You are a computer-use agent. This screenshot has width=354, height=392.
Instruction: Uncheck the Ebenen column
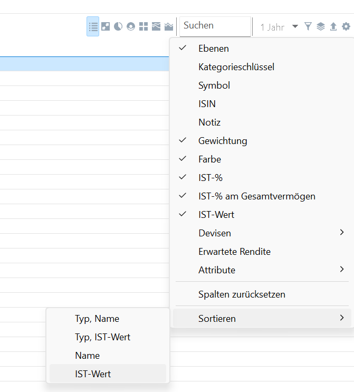click(214, 49)
